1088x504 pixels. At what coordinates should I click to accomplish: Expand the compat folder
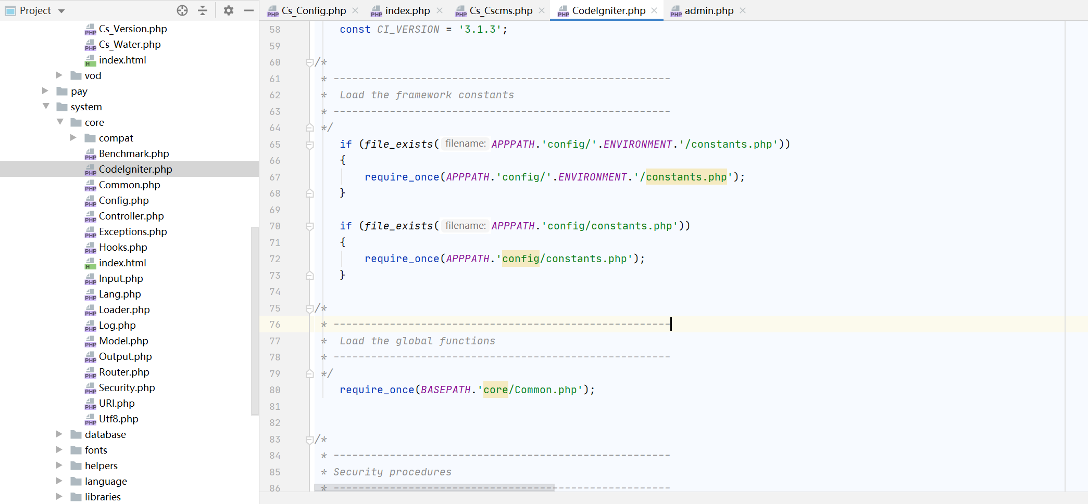click(73, 138)
